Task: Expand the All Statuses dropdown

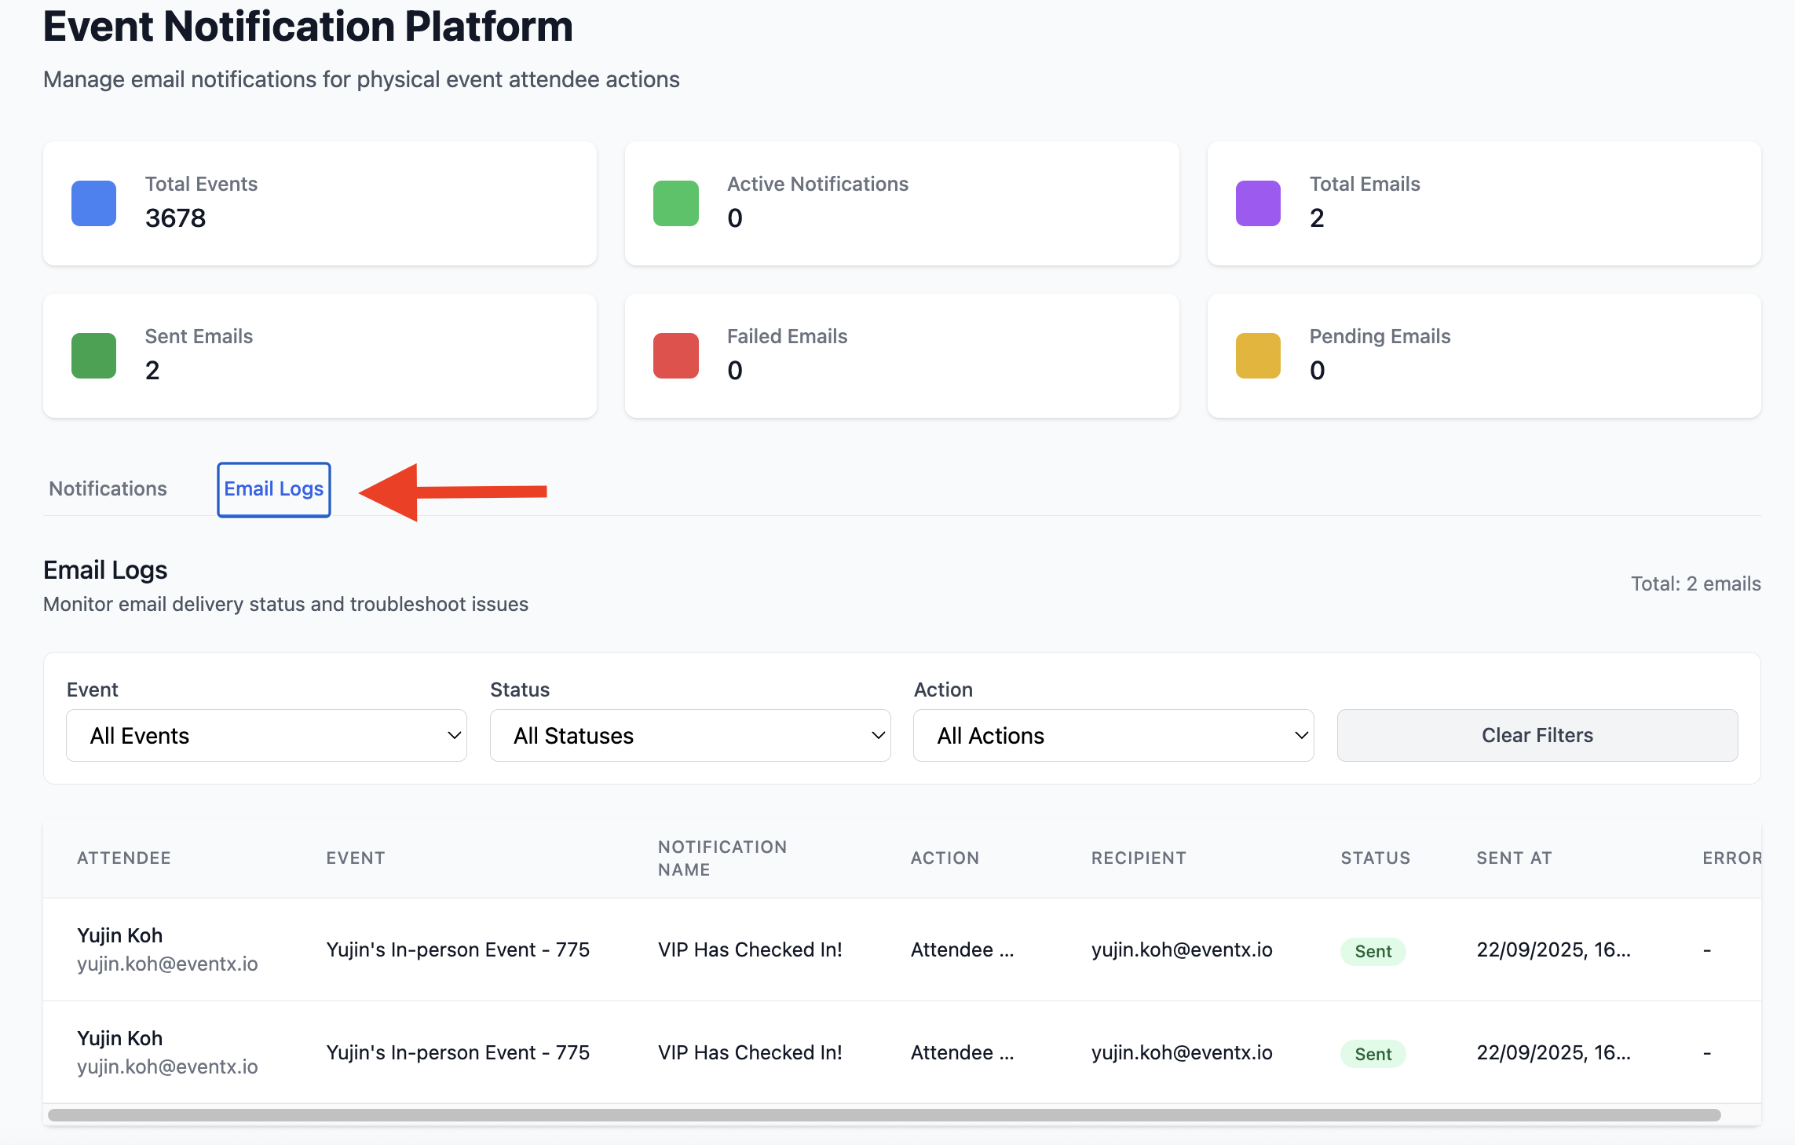Action: click(x=690, y=736)
